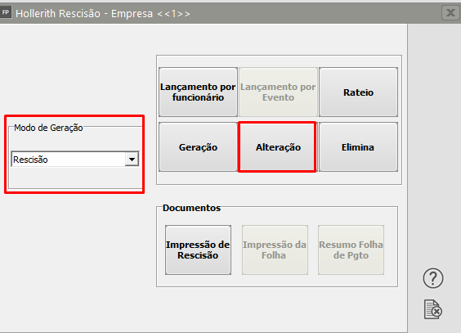The width and height of the screenshot is (461, 333).
Task: Expand the Modo de Geração dropdown arrow
Action: (x=132, y=160)
